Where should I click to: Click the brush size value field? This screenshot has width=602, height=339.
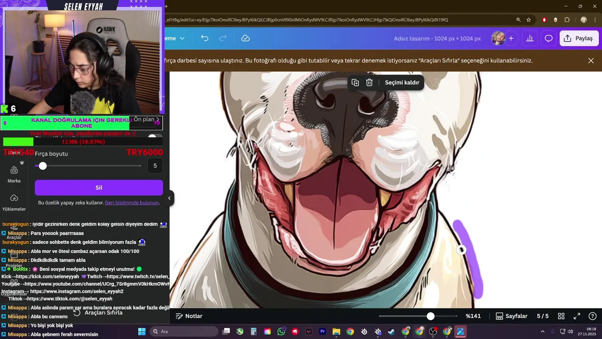[x=155, y=166]
